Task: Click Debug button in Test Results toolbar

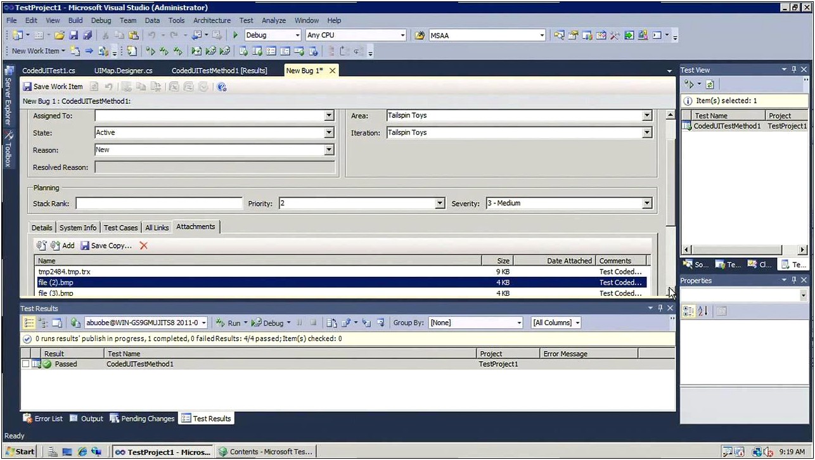Action: (267, 323)
